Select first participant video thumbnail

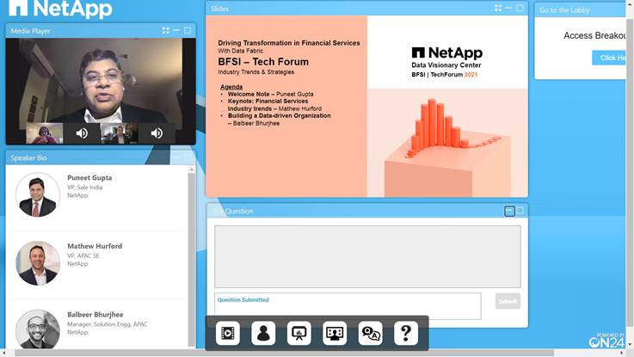[45, 133]
